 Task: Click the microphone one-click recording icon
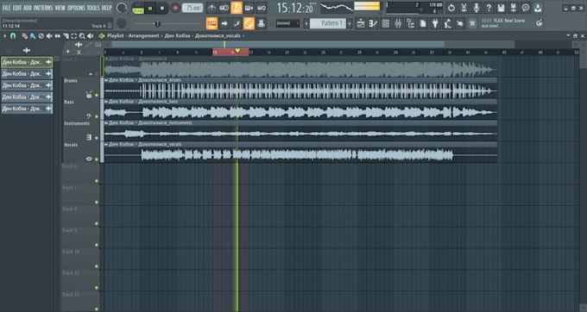[476, 8]
